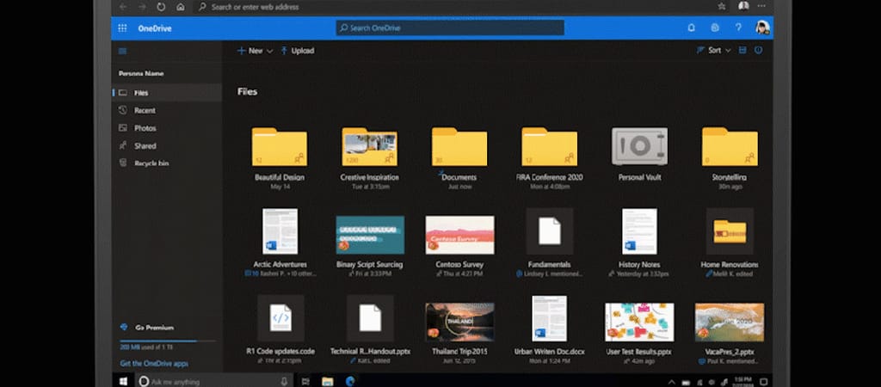Toggle the hamburger navigation menu
Viewport: 881px width, 387px height.
click(122, 51)
